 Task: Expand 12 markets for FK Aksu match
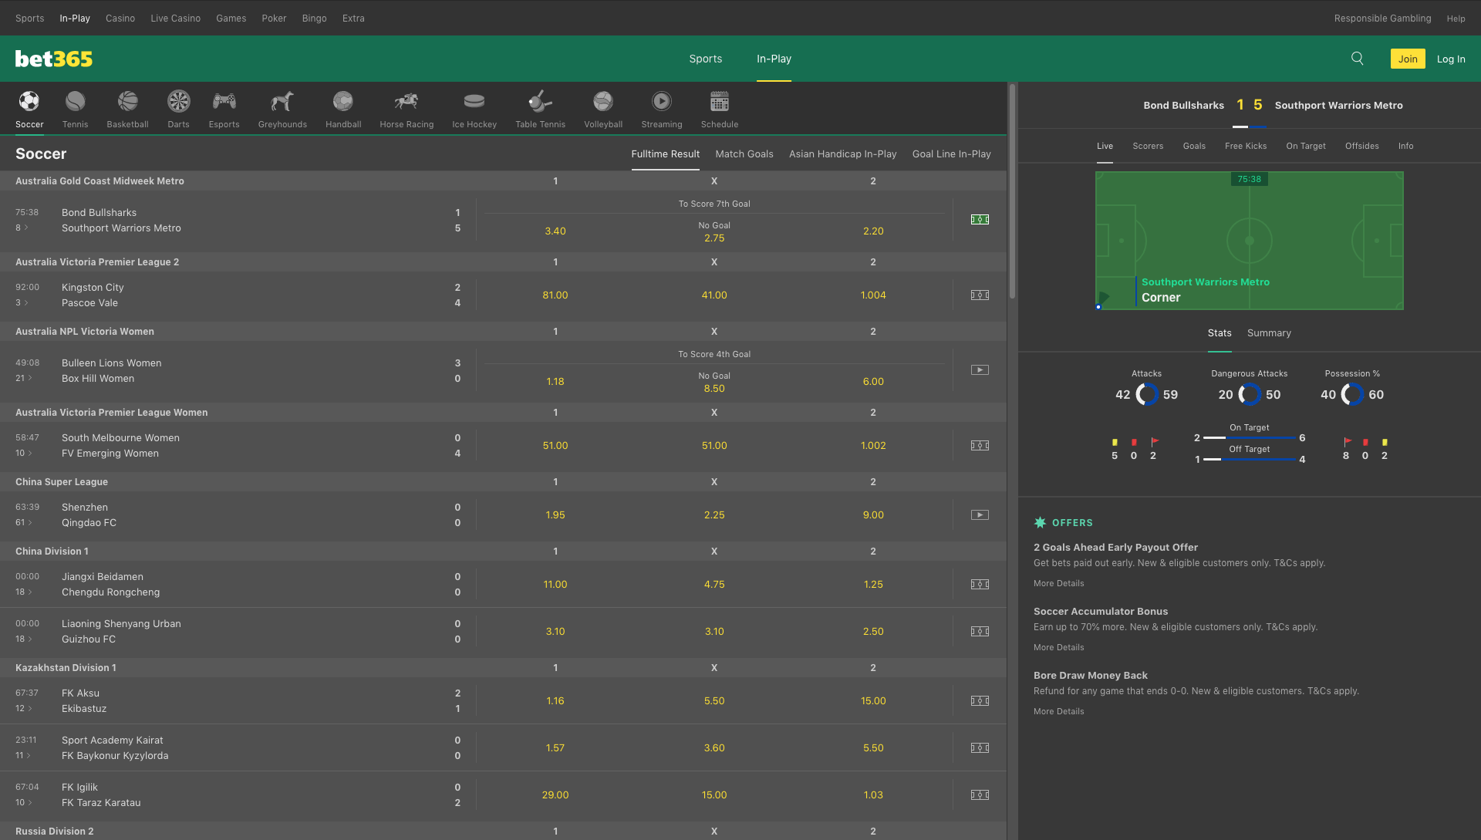(24, 708)
